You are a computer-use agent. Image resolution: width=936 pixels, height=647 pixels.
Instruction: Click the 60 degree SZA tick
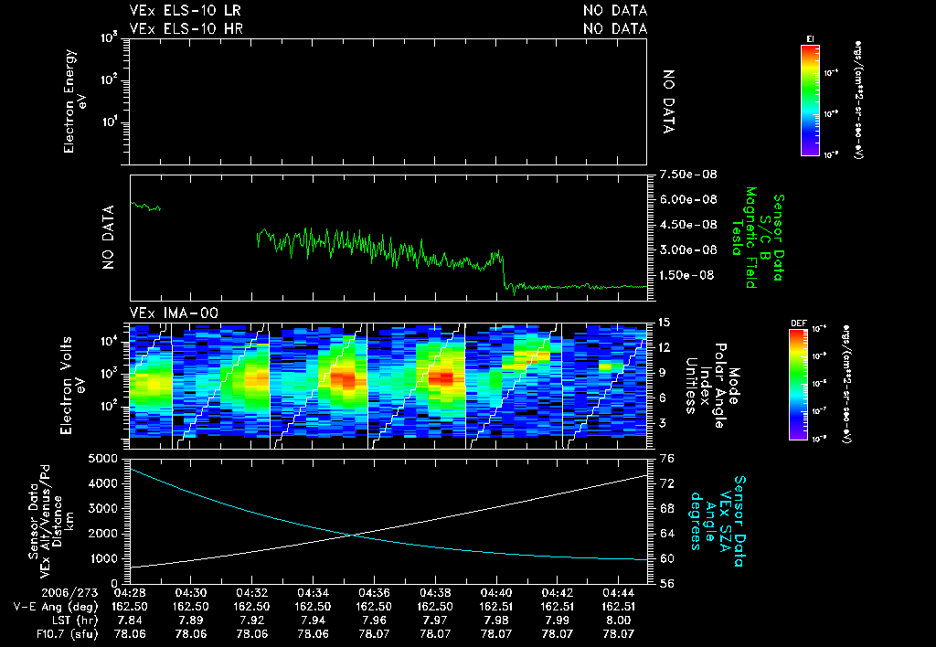point(667,558)
